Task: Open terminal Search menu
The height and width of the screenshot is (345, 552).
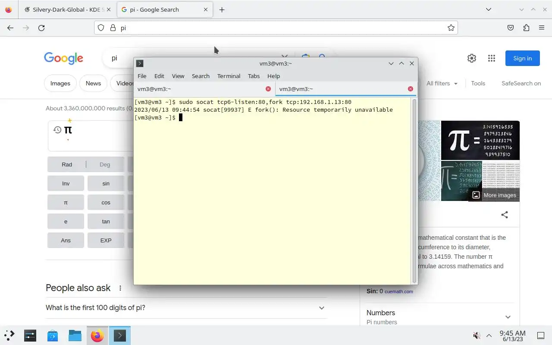Action: tap(201, 76)
